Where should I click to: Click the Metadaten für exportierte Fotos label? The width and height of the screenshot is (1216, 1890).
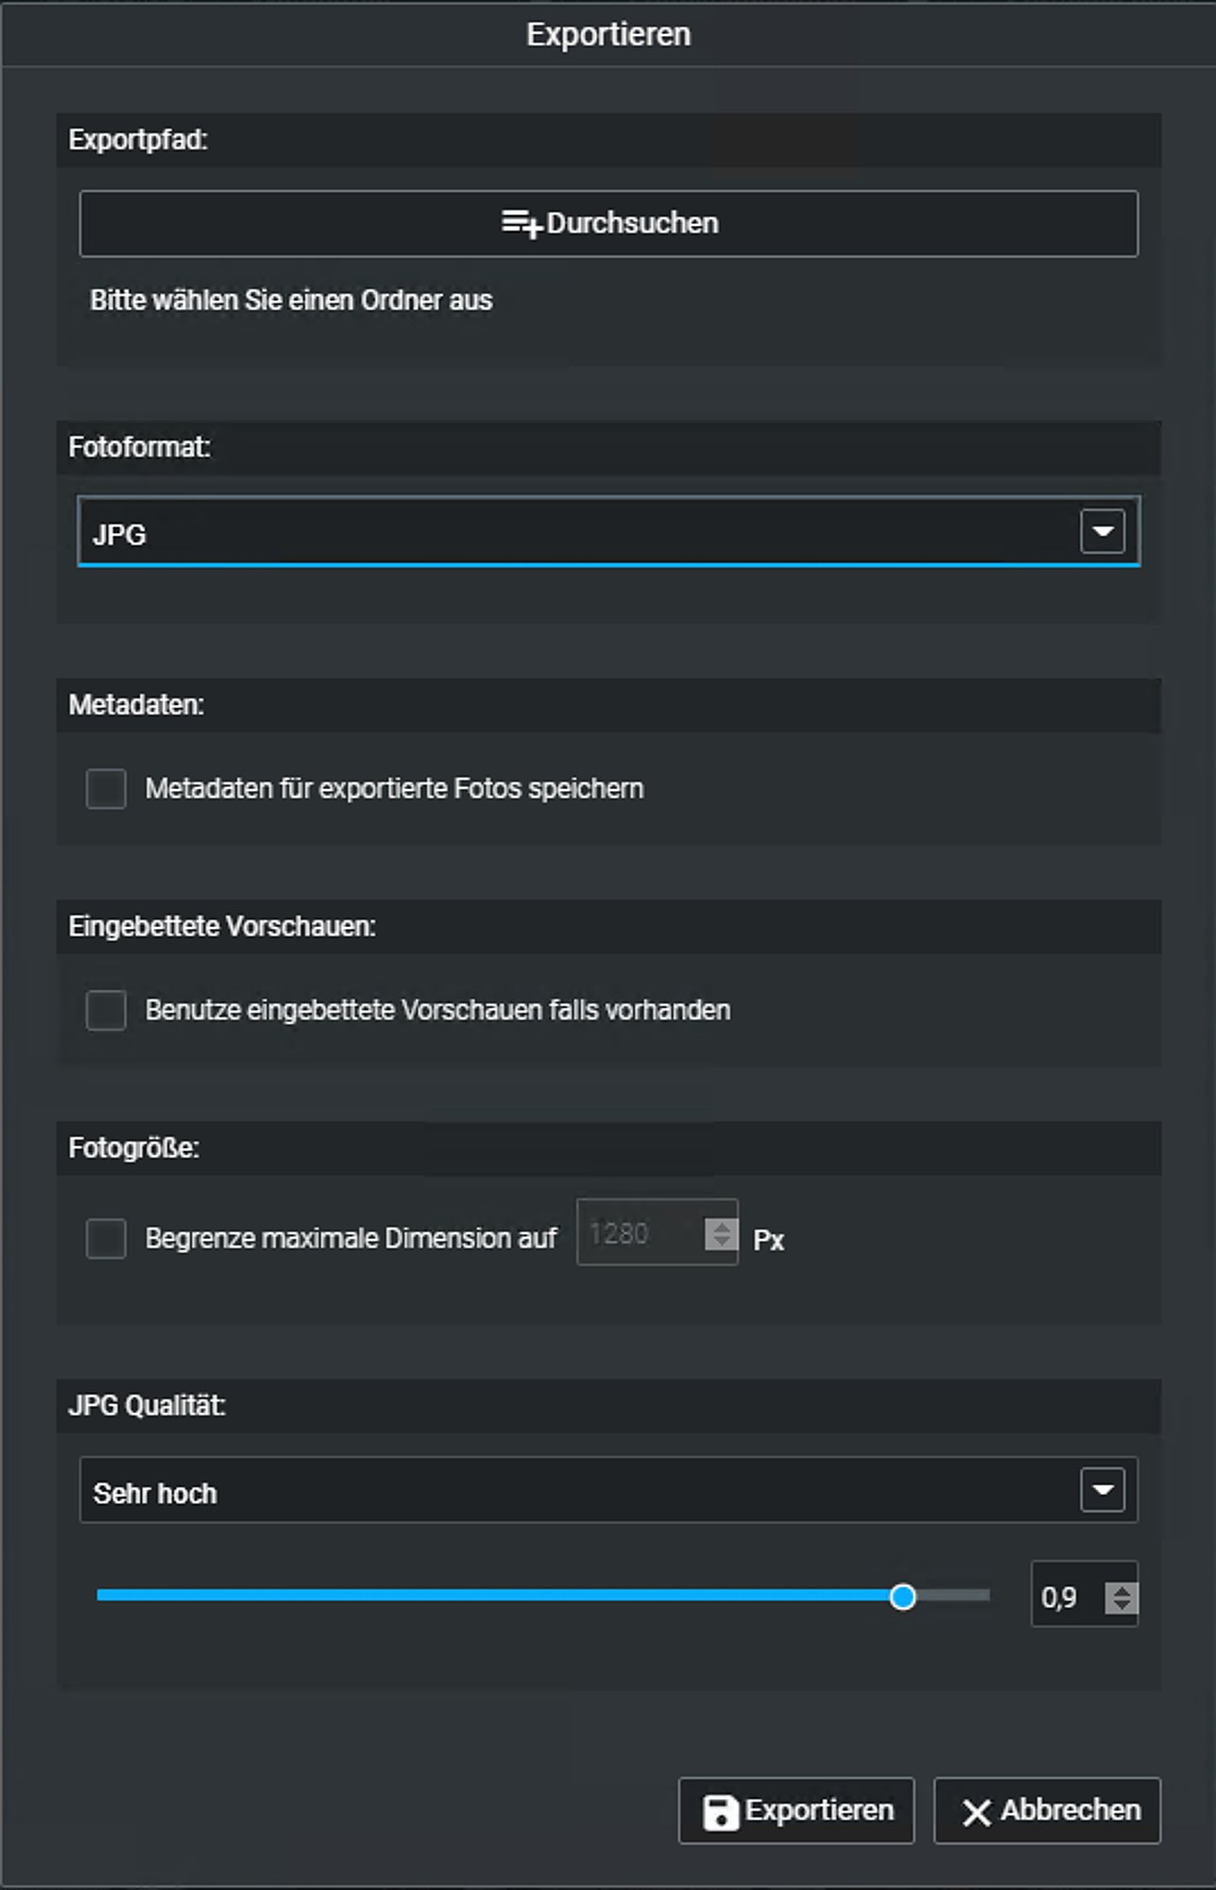pos(394,788)
